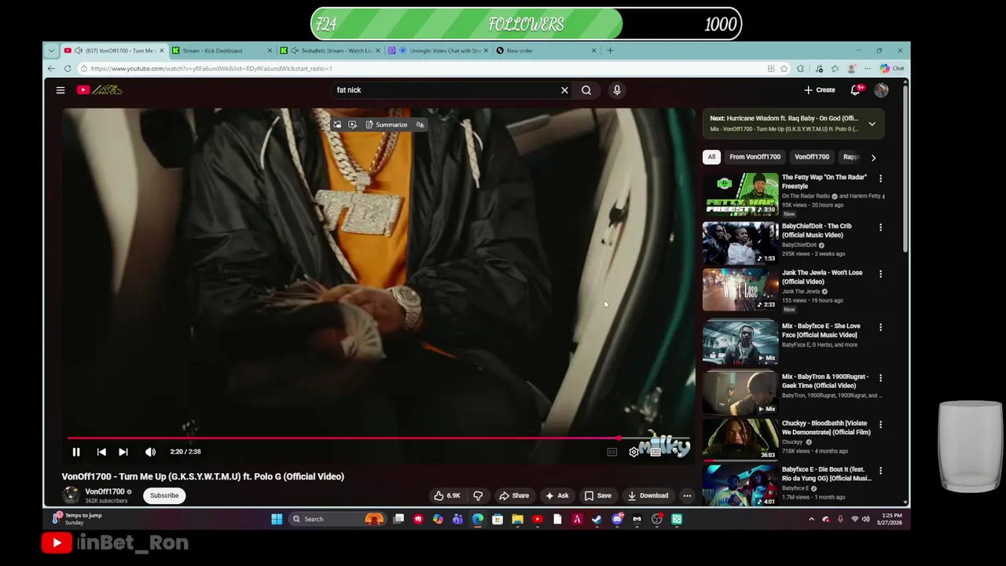Open the YouTube guide hamburger menu

pyautogui.click(x=61, y=90)
